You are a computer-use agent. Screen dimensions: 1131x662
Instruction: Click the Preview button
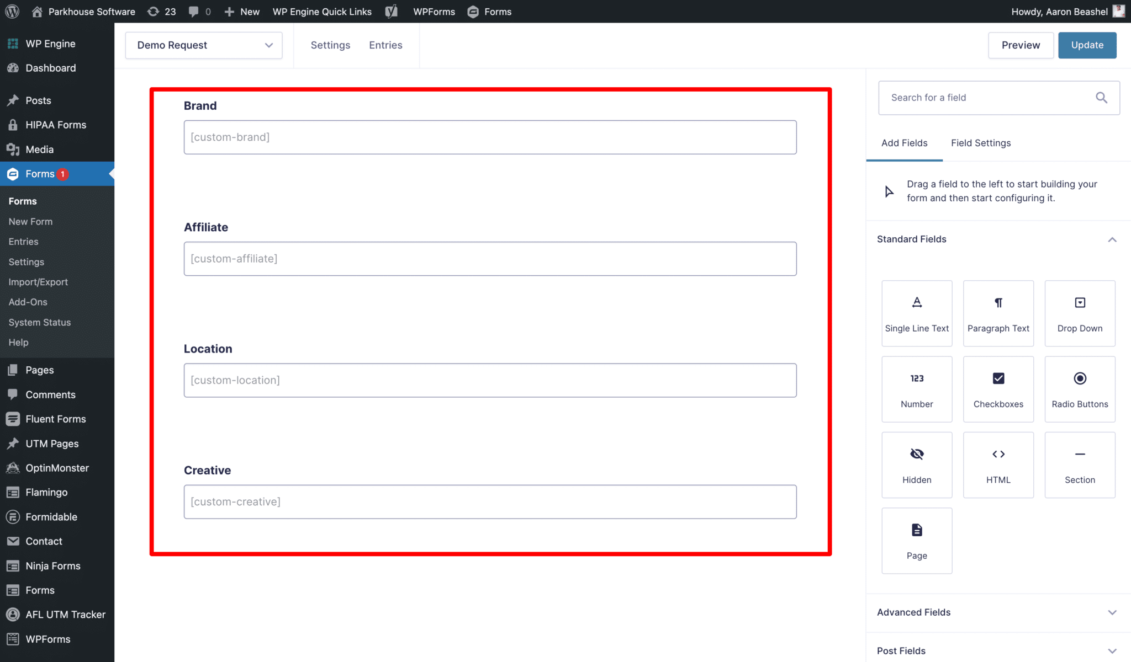[x=1021, y=45]
